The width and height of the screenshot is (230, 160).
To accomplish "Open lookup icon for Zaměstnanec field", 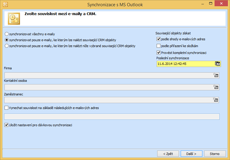I will pyautogui.click(x=216, y=100).
